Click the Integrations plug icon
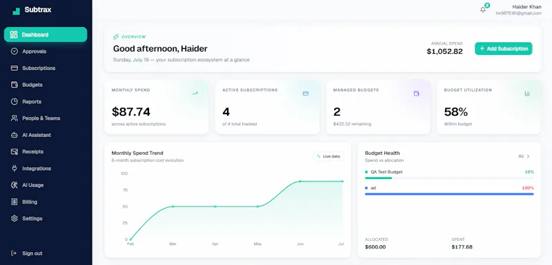Image resolution: width=552 pixels, height=265 pixels. [x=14, y=169]
